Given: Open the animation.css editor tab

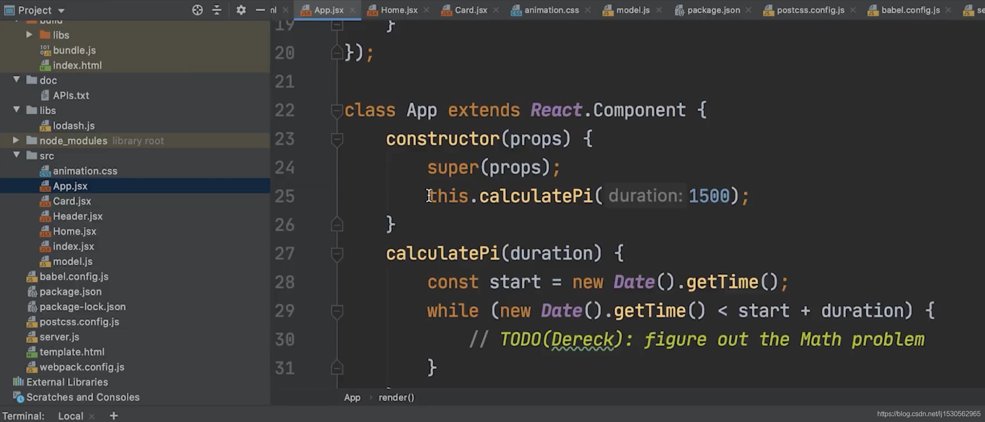Looking at the screenshot, I should coord(551,10).
